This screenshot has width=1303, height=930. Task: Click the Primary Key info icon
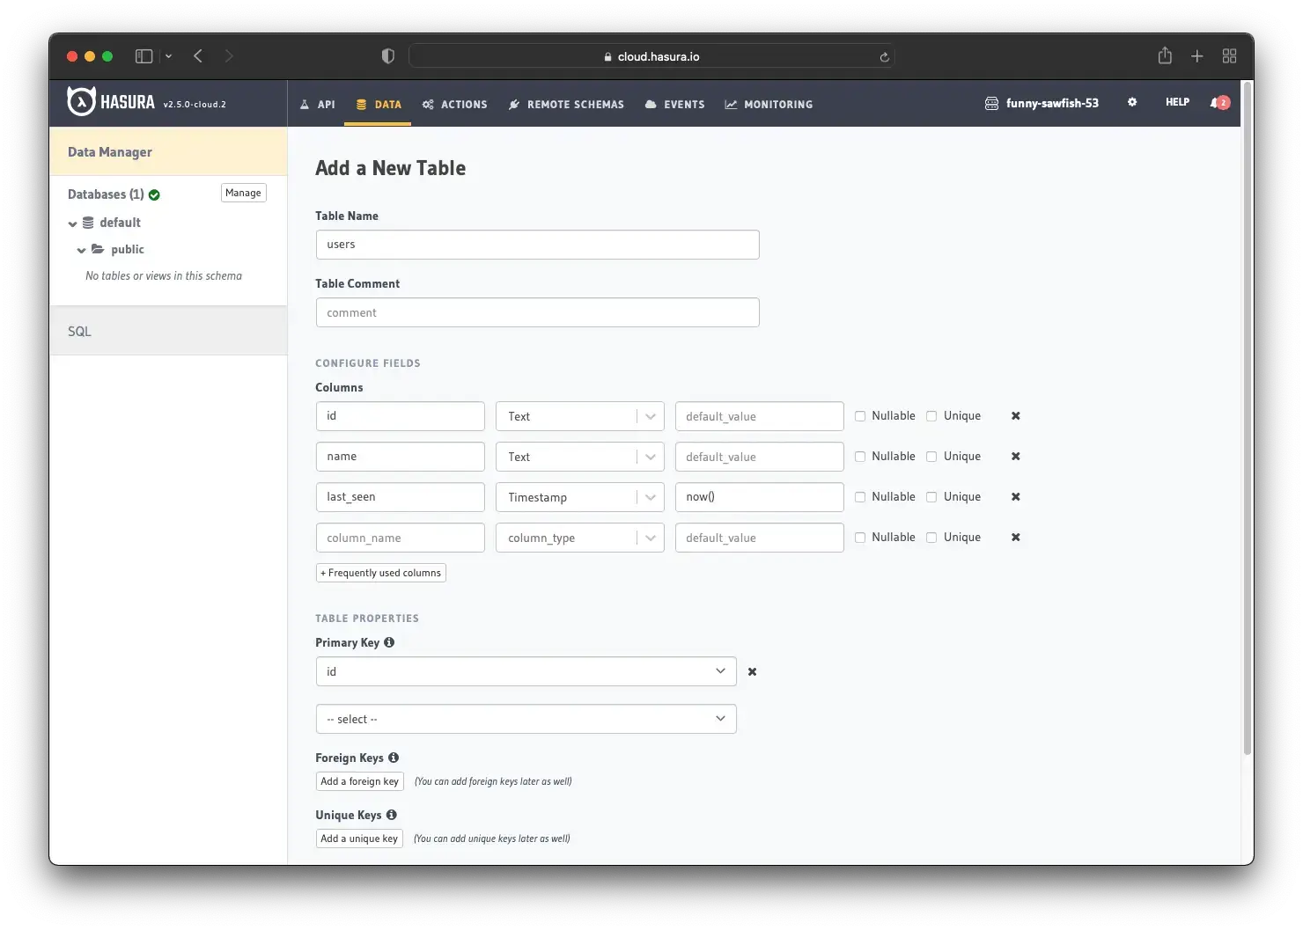coord(389,642)
